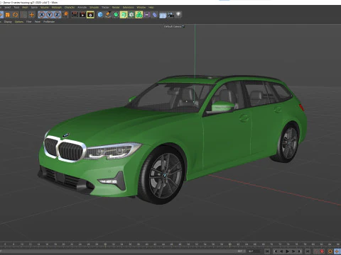341x255 pixels.
Task: Open the Volume menu
Action: [x=44, y=7]
